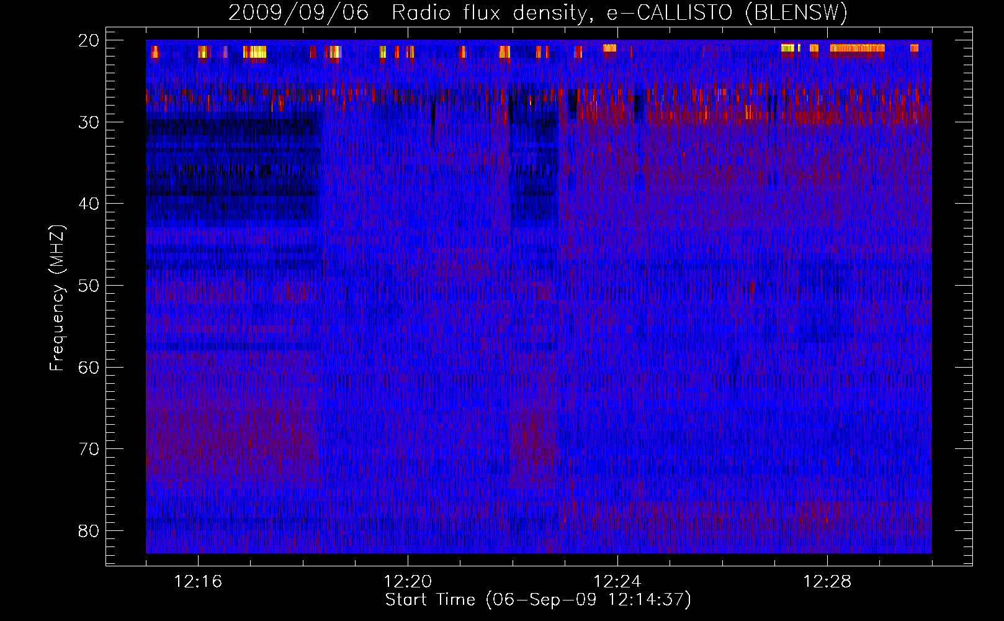Image resolution: width=1004 pixels, height=621 pixels.
Task: Click the 40 MHz frequency tick label
Action: (89, 204)
